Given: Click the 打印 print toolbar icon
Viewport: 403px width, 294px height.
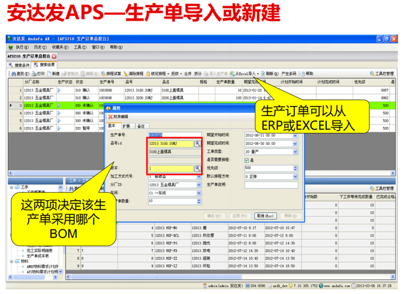Looking at the screenshot, I should pos(34,74).
